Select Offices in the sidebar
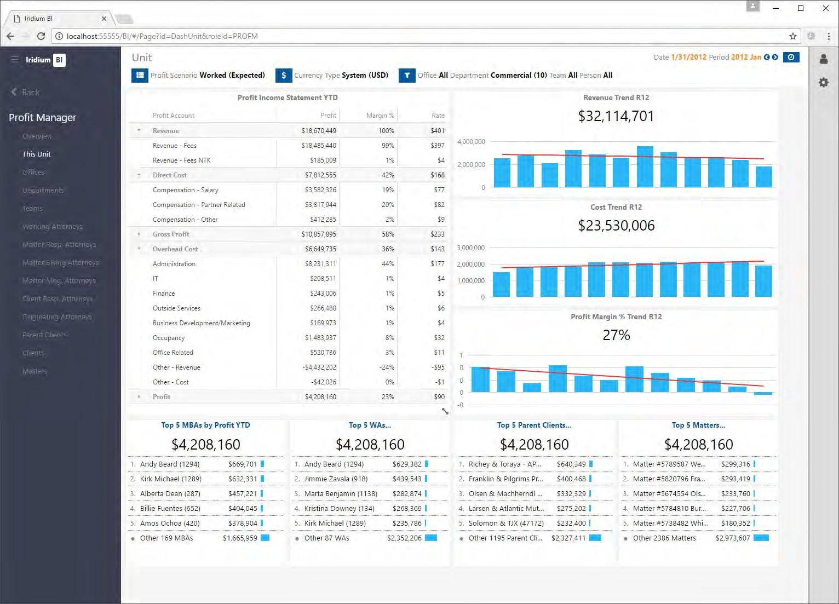The image size is (839, 604). [x=34, y=172]
